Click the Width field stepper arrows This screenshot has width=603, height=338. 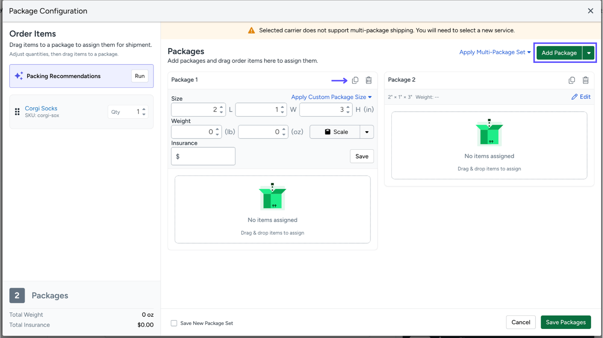point(282,109)
